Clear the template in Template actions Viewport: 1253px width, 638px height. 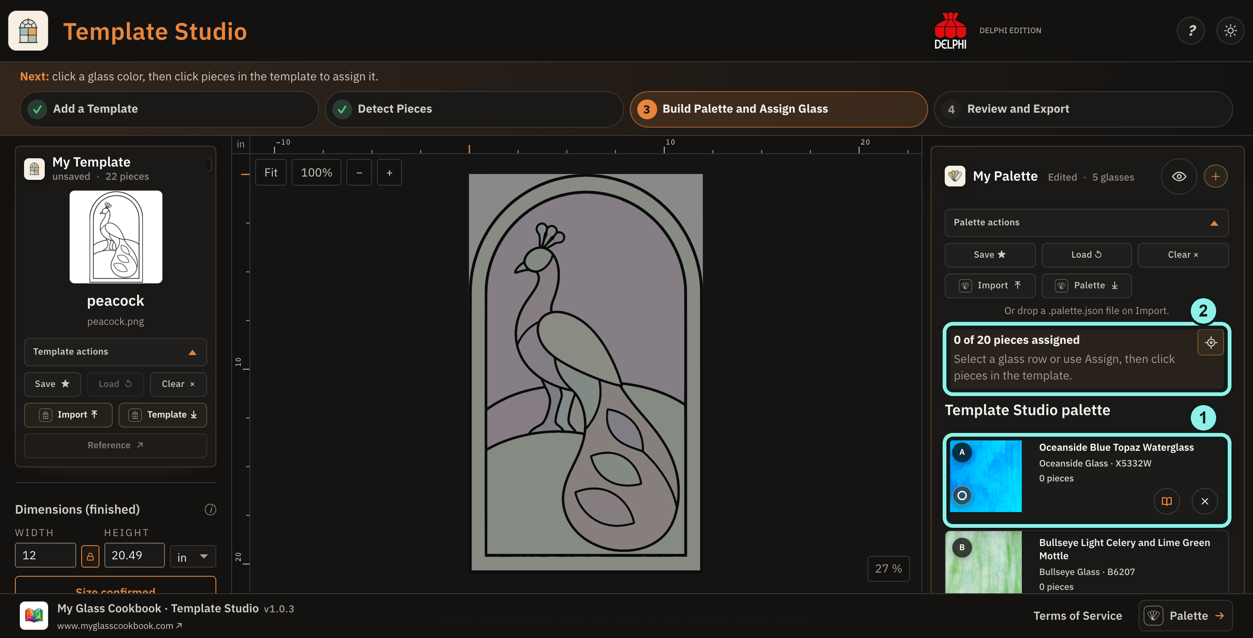coord(178,384)
